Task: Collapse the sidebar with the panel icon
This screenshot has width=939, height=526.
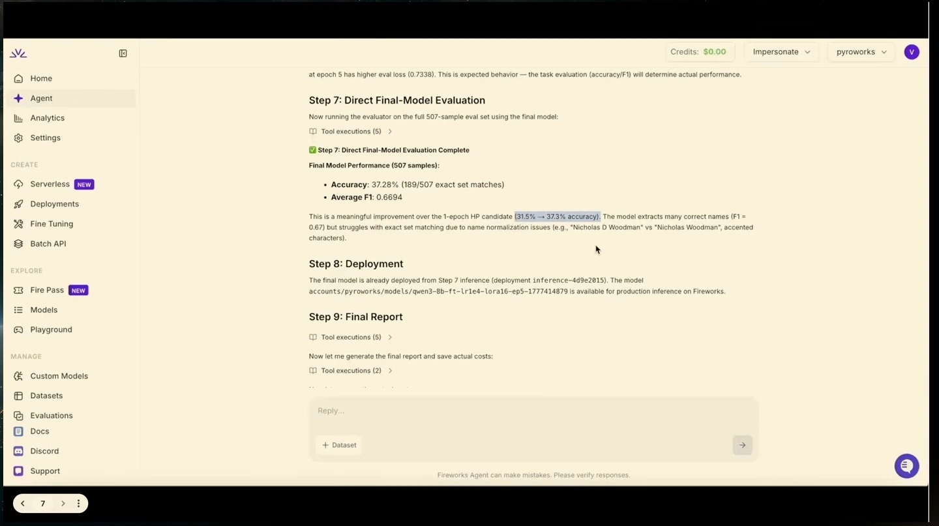Action: pyautogui.click(x=123, y=53)
